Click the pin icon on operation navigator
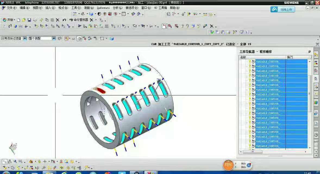The height and width of the screenshot is (174, 320). click(309, 52)
